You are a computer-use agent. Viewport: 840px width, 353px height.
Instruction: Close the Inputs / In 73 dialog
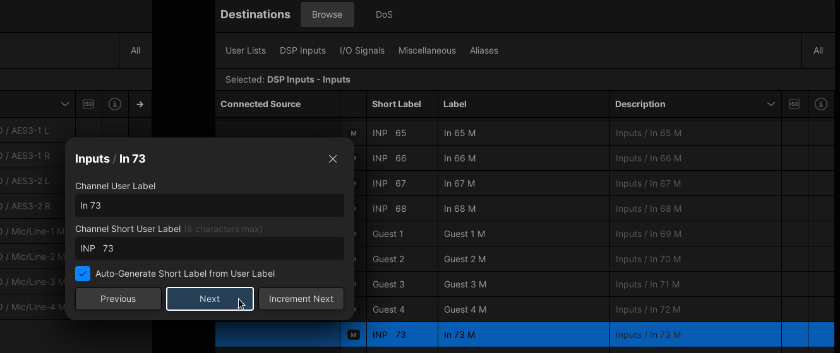(333, 159)
